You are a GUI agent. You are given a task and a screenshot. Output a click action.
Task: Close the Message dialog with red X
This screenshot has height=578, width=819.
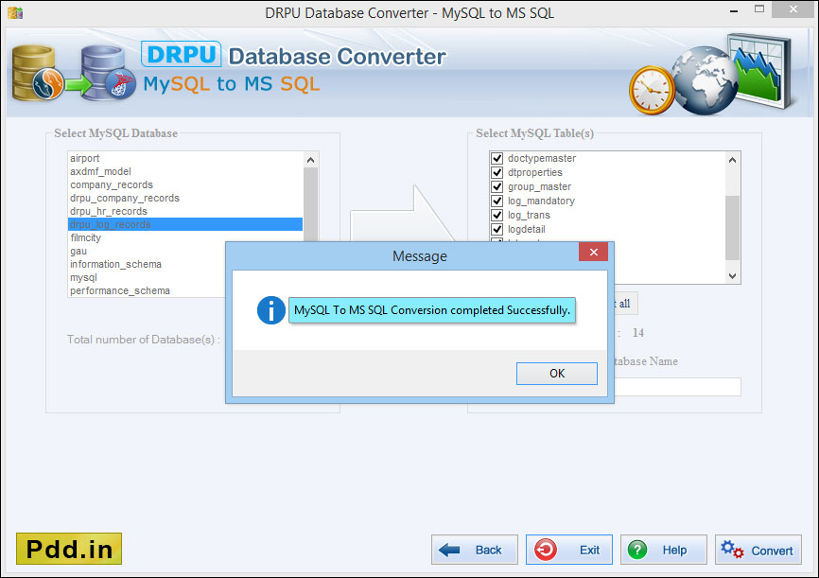point(593,252)
